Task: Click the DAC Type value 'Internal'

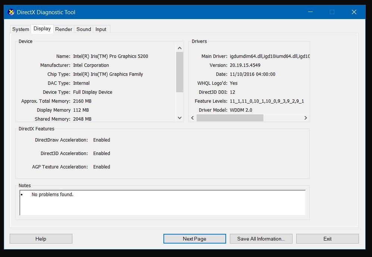Action: coord(81,83)
